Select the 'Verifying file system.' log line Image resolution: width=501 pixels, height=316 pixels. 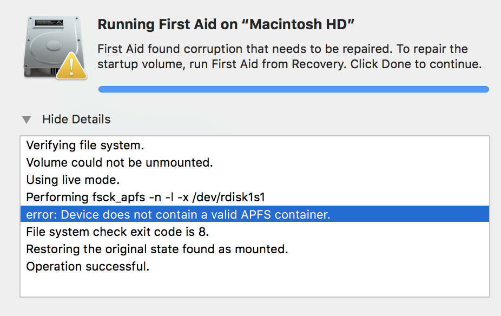click(255, 146)
